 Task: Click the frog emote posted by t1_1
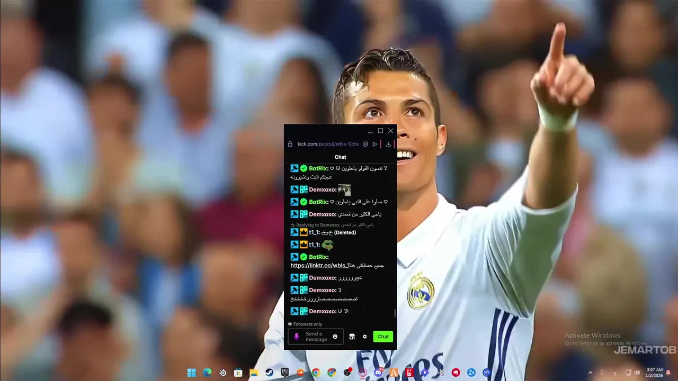pyautogui.click(x=327, y=244)
